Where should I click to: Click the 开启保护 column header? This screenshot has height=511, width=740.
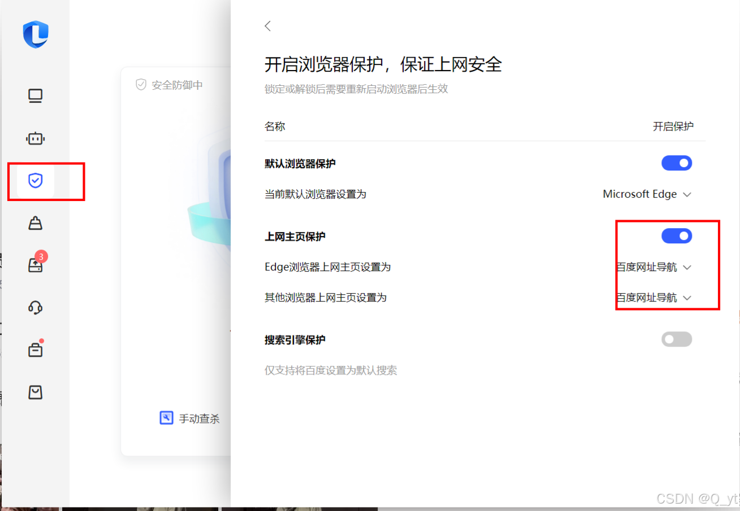pyautogui.click(x=673, y=126)
